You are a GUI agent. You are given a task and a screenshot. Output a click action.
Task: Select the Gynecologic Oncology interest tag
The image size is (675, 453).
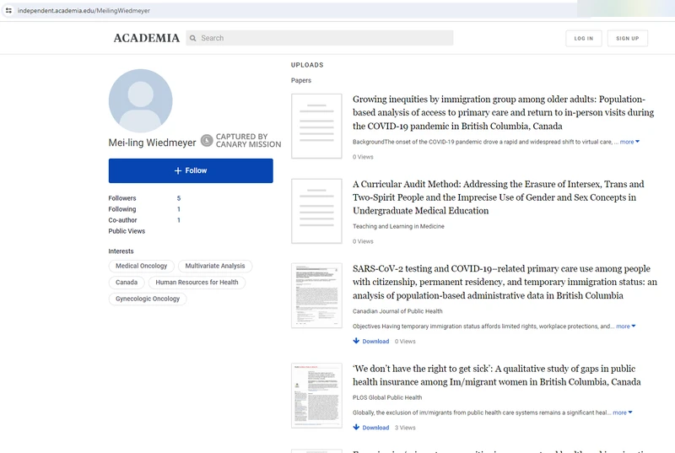click(x=147, y=299)
